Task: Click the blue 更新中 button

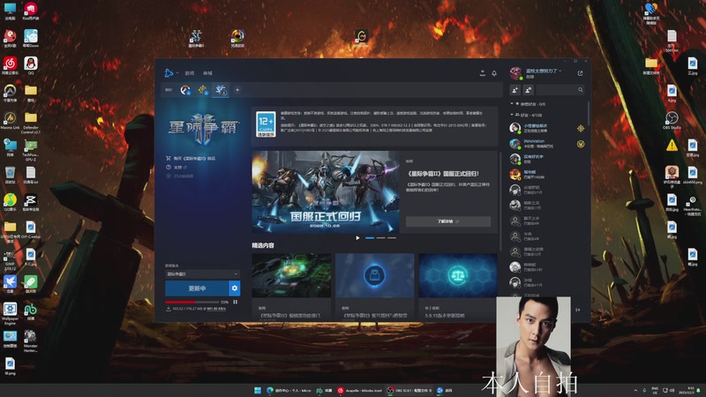Action: click(x=197, y=288)
